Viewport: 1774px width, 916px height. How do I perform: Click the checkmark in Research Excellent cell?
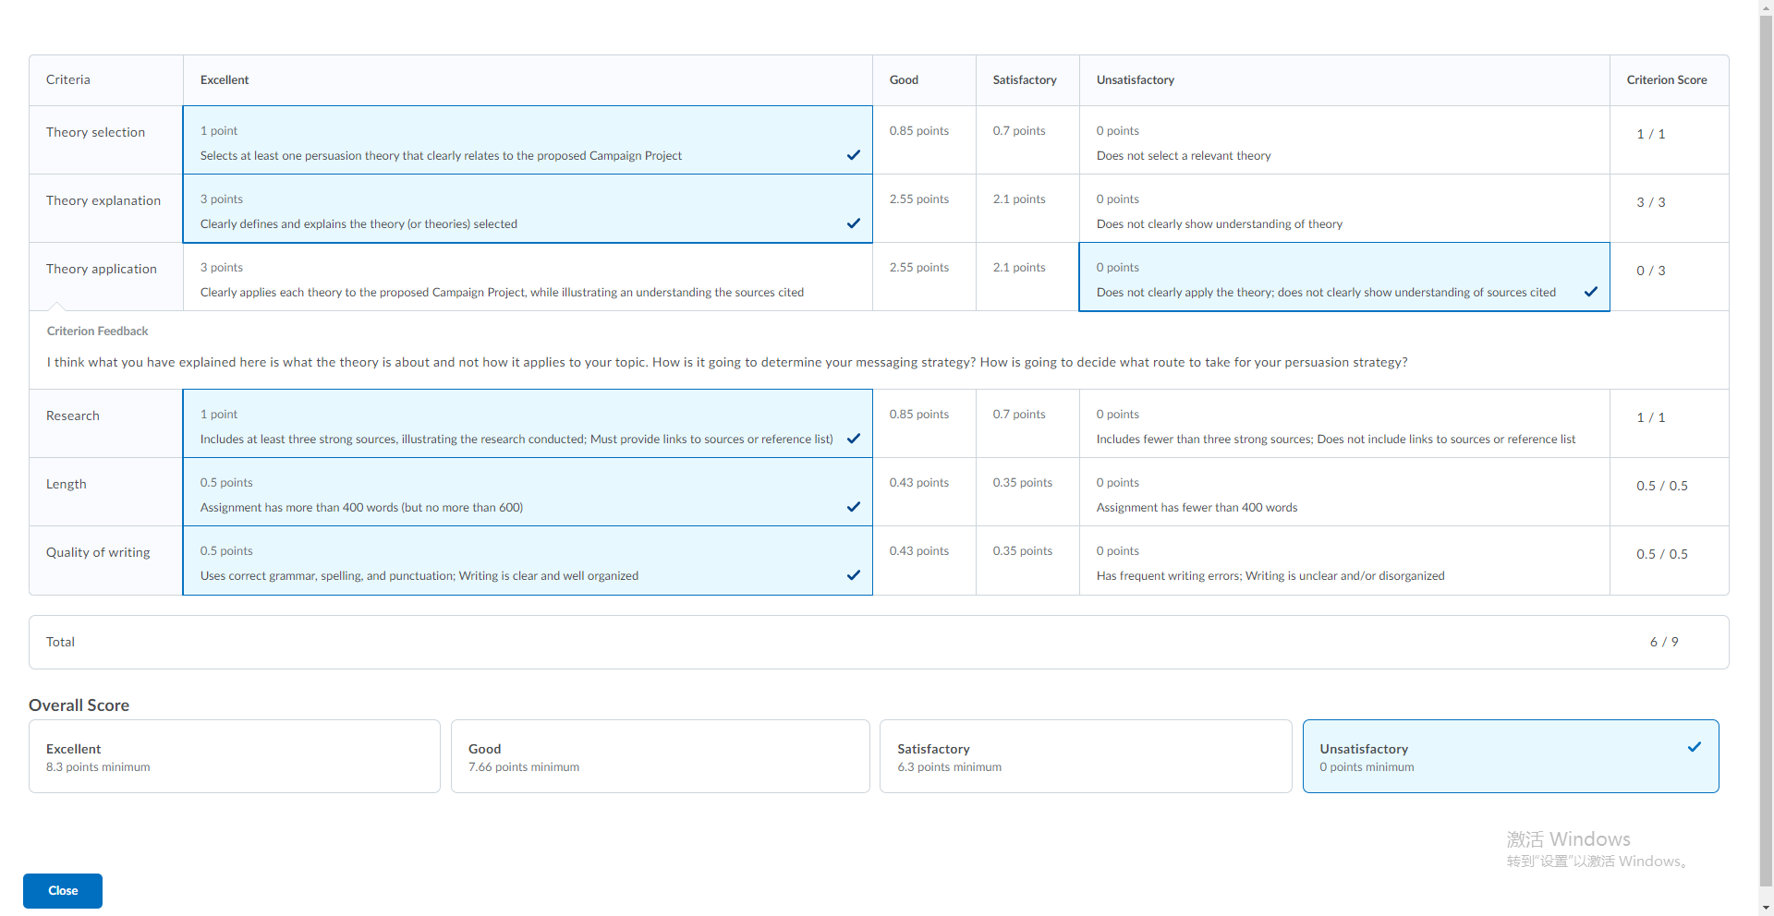pos(854,439)
